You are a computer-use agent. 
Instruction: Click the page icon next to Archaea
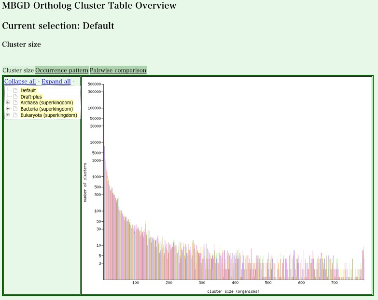click(x=15, y=103)
